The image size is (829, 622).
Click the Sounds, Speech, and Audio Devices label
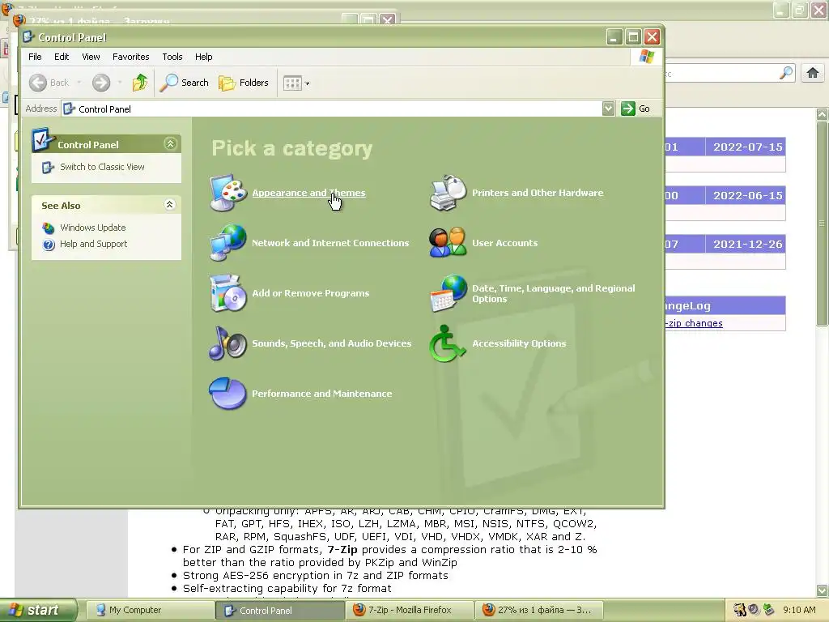coord(331,343)
